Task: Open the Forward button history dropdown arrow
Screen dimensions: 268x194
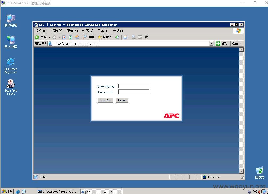Action: (60, 37)
